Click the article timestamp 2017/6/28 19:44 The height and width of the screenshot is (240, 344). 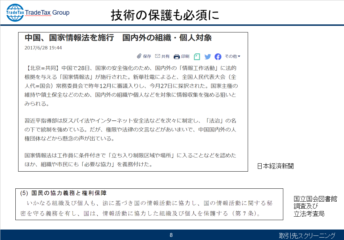43,47
